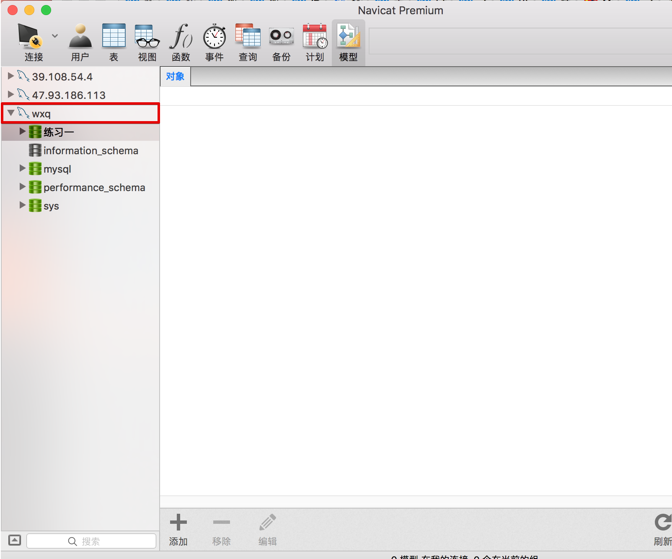672x559 pixels.
Task: Open the 函数 functions list
Action: (181, 42)
